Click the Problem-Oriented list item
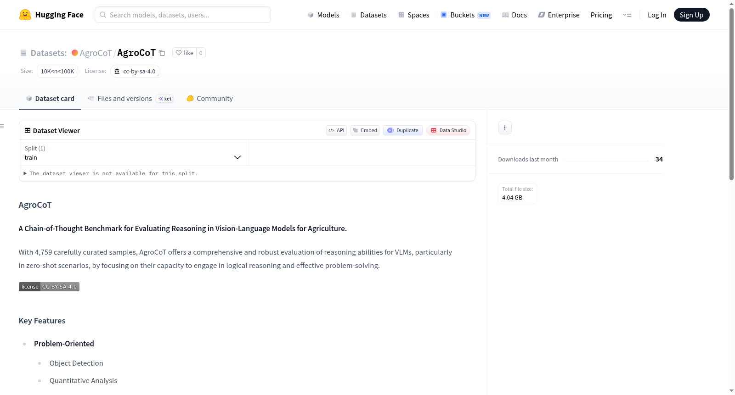735x395 pixels. [64, 344]
